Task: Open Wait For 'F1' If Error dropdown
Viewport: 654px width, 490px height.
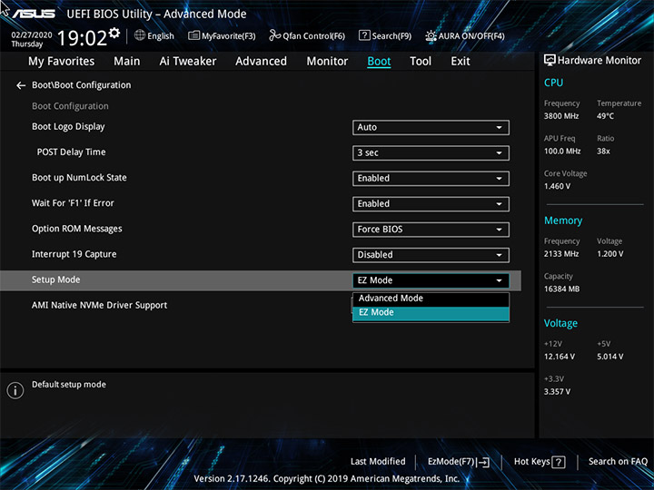Action: 431,204
